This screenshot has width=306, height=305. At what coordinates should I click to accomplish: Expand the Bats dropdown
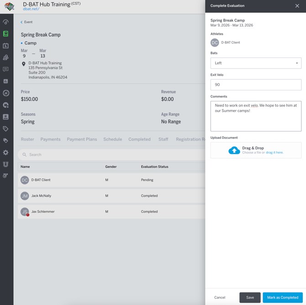pos(256,63)
